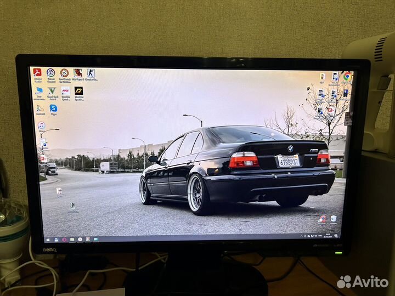The image size is (395, 296).
Task: Open the Recycle Bin icon
Action: pyautogui.click(x=333, y=219)
